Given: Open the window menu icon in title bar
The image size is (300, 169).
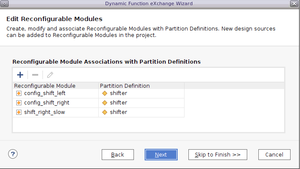Looking at the screenshot, I should (x=4, y=3).
